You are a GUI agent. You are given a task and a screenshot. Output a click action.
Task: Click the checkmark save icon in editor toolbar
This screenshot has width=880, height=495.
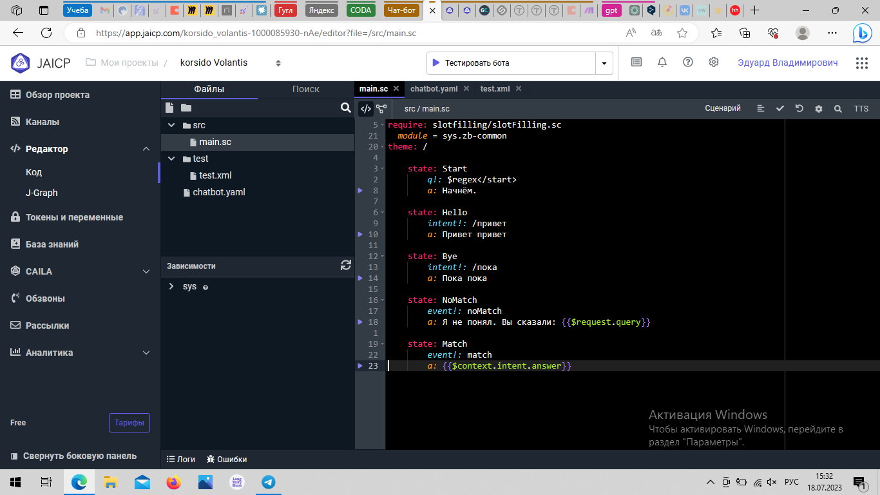click(x=780, y=109)
